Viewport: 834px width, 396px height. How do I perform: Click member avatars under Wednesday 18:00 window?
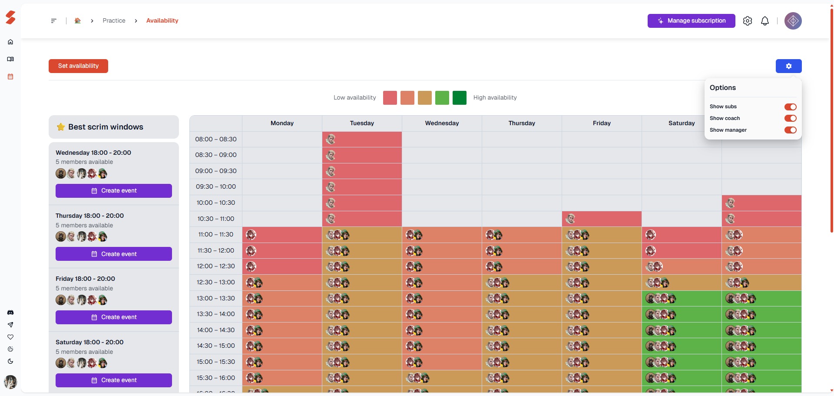pyautogui.click(x=81, y=174)
